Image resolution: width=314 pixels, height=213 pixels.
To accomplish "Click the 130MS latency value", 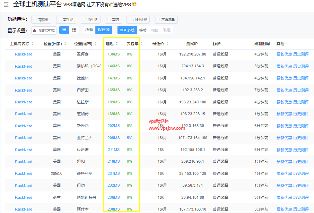I will 114,54.
